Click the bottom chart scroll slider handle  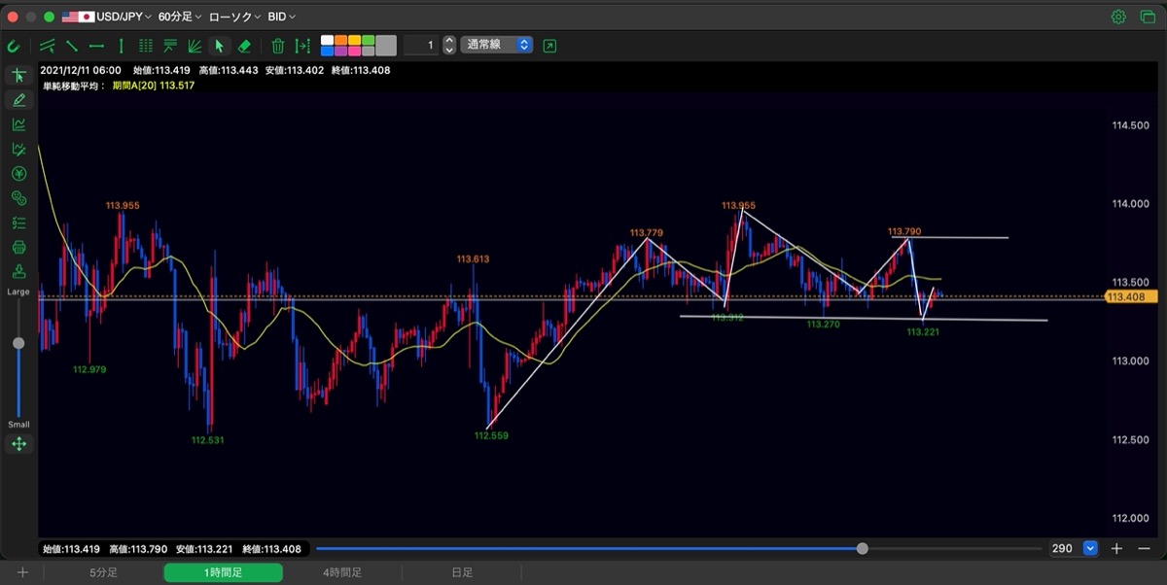coord(863,548)
